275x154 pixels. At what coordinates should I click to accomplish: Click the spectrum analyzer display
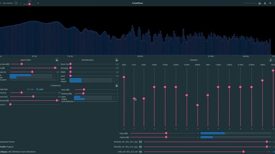pyautogui.click(x=137, y=31)
